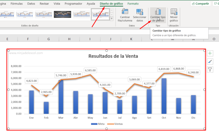
Task: Open Seleccionar datos dialog
Action: point(139,12)
